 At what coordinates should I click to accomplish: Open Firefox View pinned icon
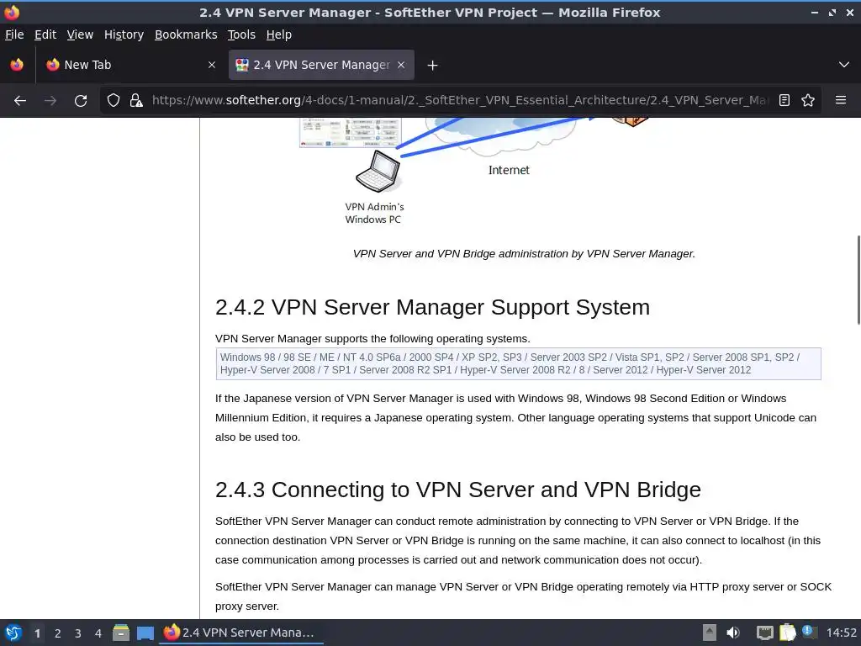[17, 65]
